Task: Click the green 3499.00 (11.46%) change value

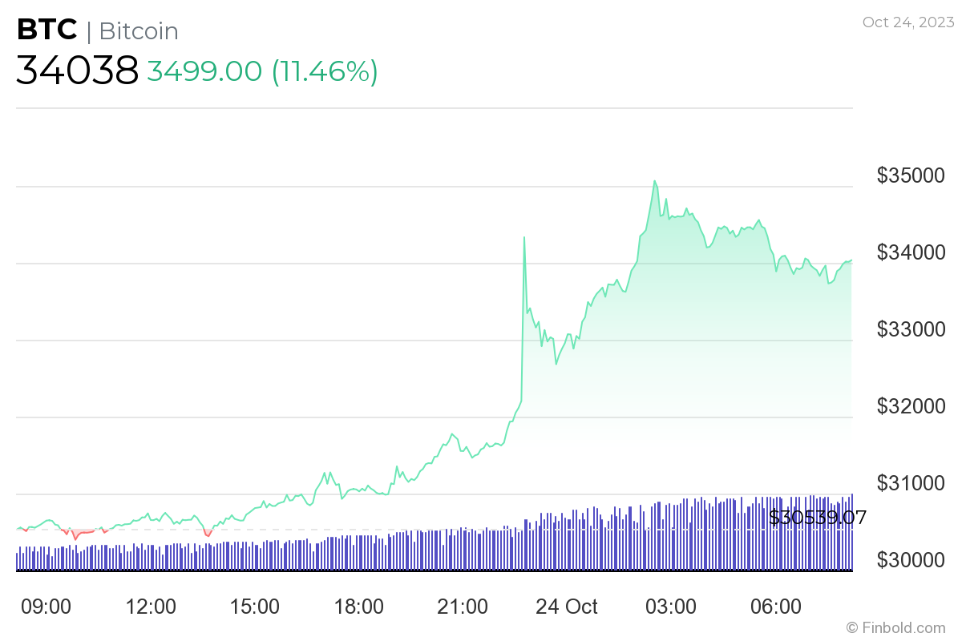Action: coord(261,71)
